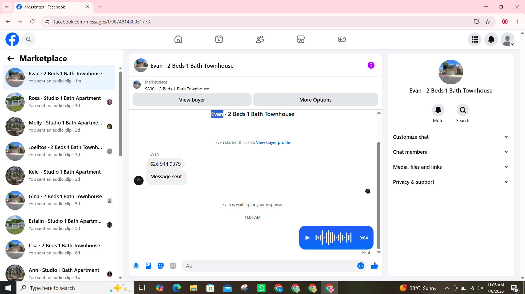Open Facebook notifications bell
The image size is (525, 294).
pyautogui.click(x=491, y=39)
